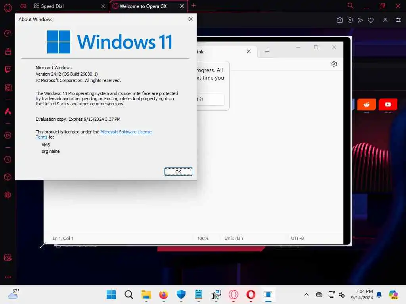Viewport: 406px width, 304px height.
Task: Close the Speed Dial tab
Action: point(103,6)
